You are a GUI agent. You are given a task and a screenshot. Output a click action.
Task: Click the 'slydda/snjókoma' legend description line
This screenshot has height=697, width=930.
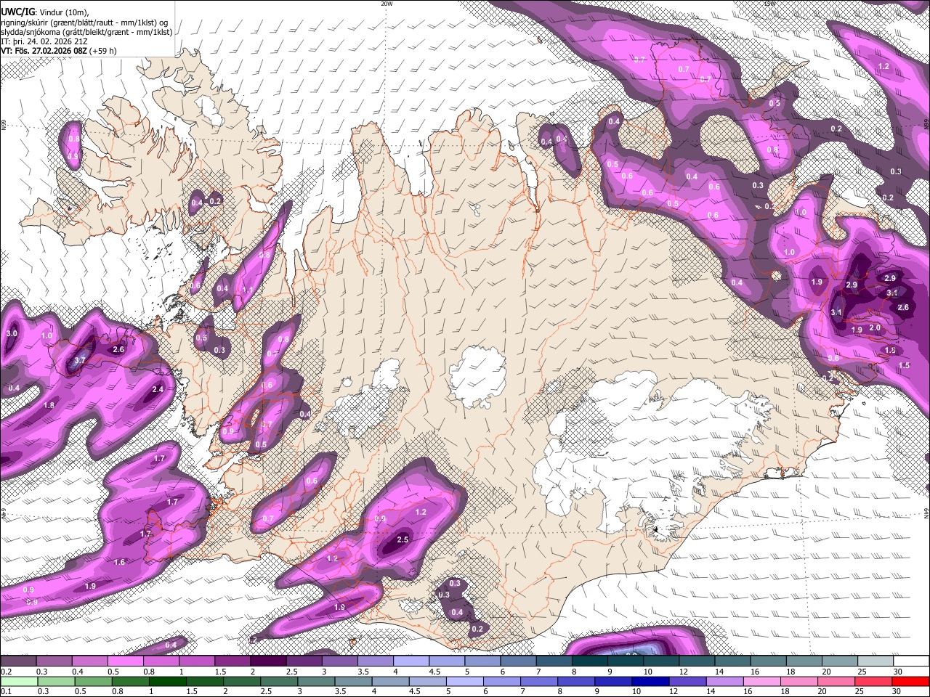[x=86, y=32]
